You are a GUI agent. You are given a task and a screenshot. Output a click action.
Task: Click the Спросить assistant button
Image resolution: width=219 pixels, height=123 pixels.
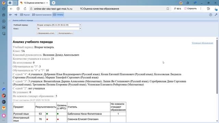point(190,9)
